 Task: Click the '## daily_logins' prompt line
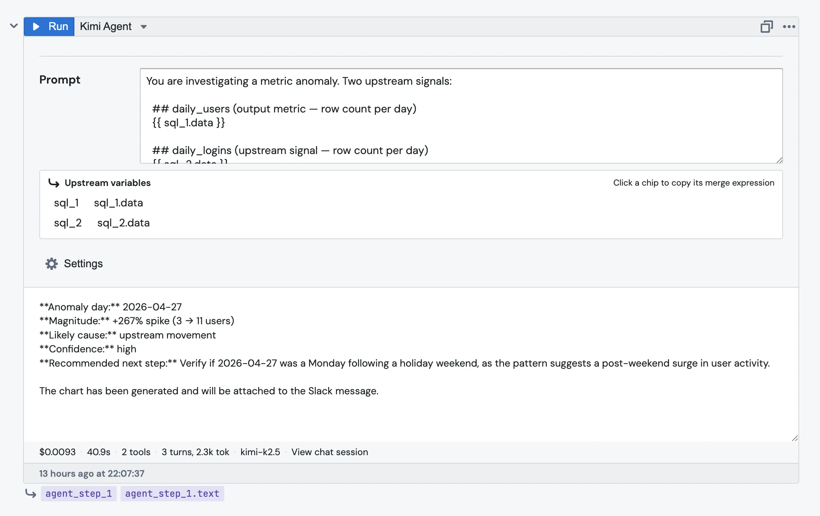pyautogui.click(x=290, y=151)
